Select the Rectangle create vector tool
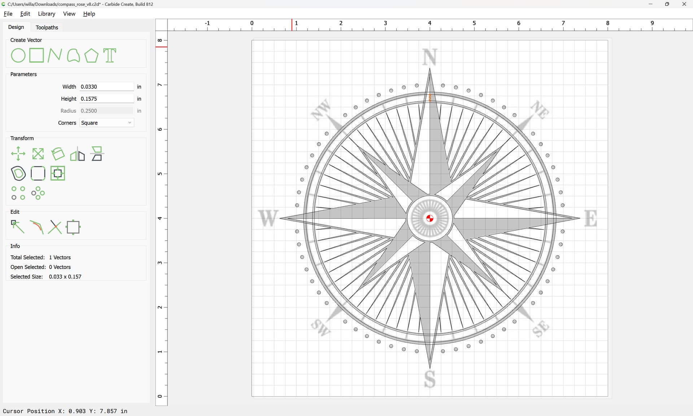Screen dimensions: 693x416 pos(36,56)
